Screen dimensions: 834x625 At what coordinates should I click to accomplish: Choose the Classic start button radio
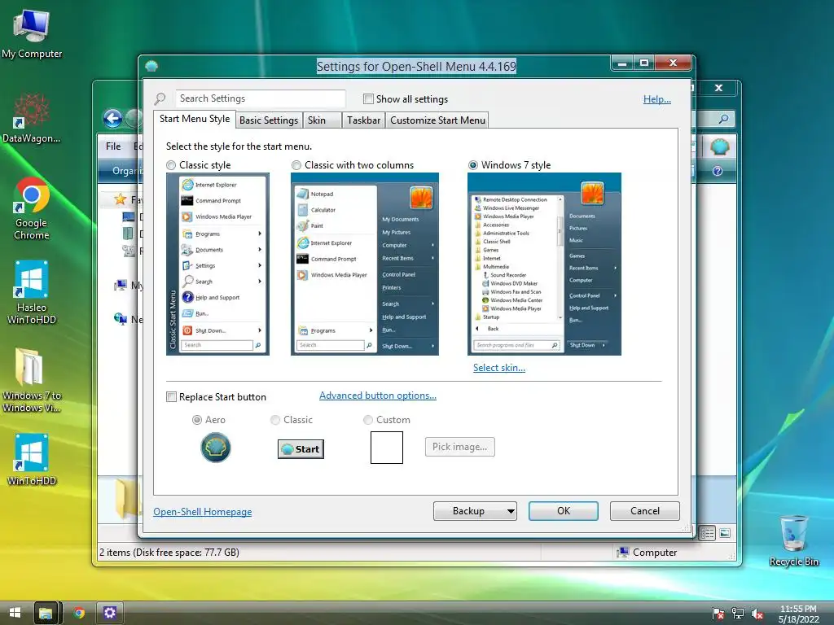click(275, 420)
